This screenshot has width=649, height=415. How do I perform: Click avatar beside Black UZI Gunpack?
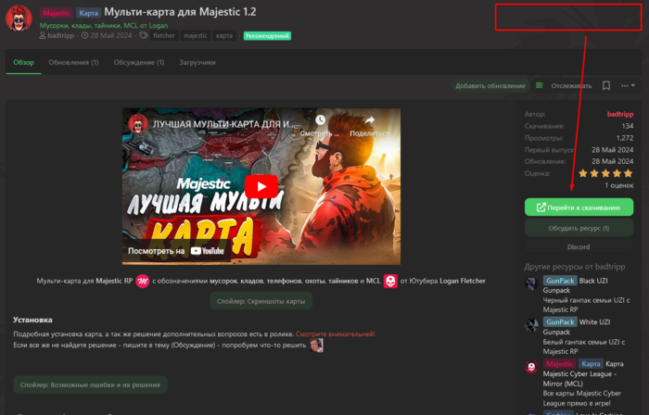531,283
